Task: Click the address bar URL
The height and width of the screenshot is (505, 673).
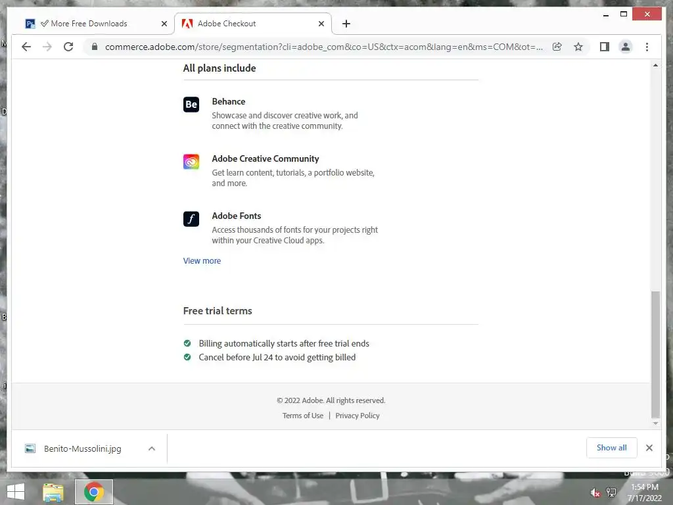Action: [323, 47]
